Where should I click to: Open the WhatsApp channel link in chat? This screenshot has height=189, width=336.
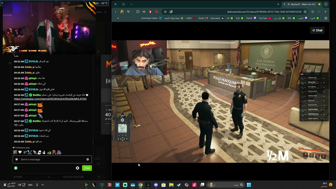pos(50,99)
